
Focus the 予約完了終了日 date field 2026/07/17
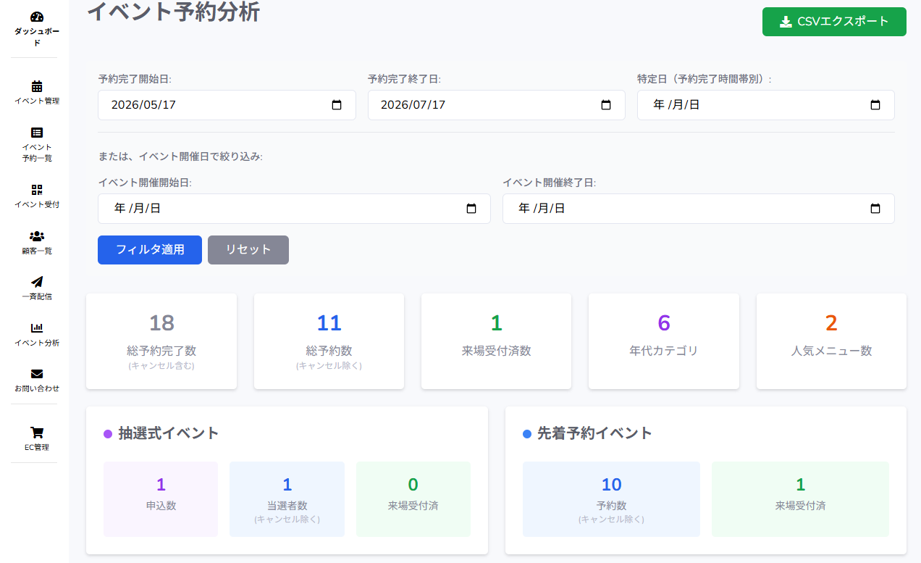496,105
